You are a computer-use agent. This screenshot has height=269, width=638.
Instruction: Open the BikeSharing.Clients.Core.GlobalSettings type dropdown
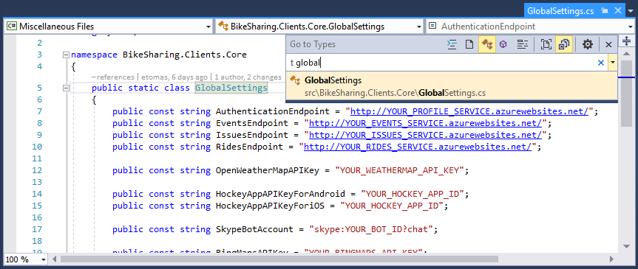tap(319, 27)
